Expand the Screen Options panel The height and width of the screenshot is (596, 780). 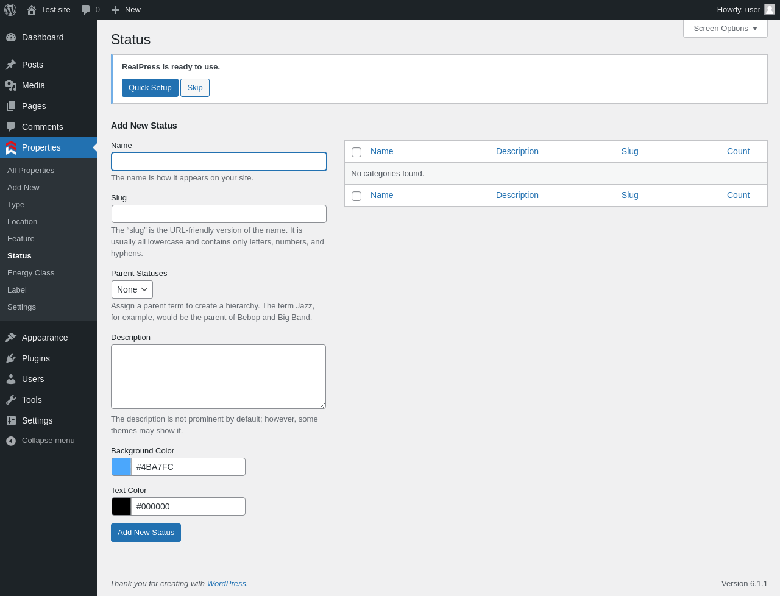coord(725,29)
